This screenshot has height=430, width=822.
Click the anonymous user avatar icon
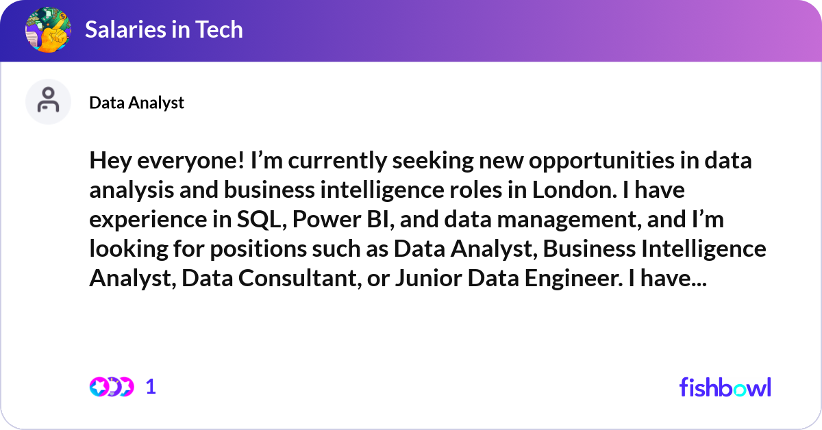(x=48, y=101)
